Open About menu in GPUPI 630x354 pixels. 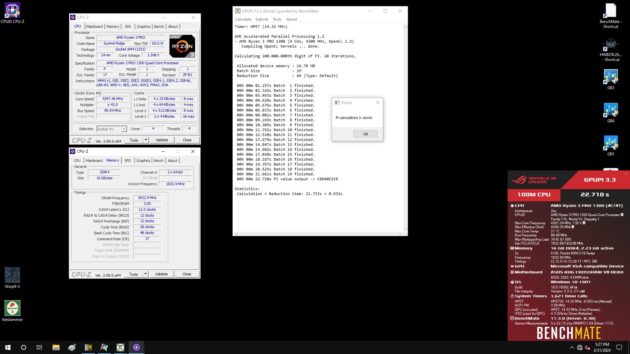[x=291, y=19]
